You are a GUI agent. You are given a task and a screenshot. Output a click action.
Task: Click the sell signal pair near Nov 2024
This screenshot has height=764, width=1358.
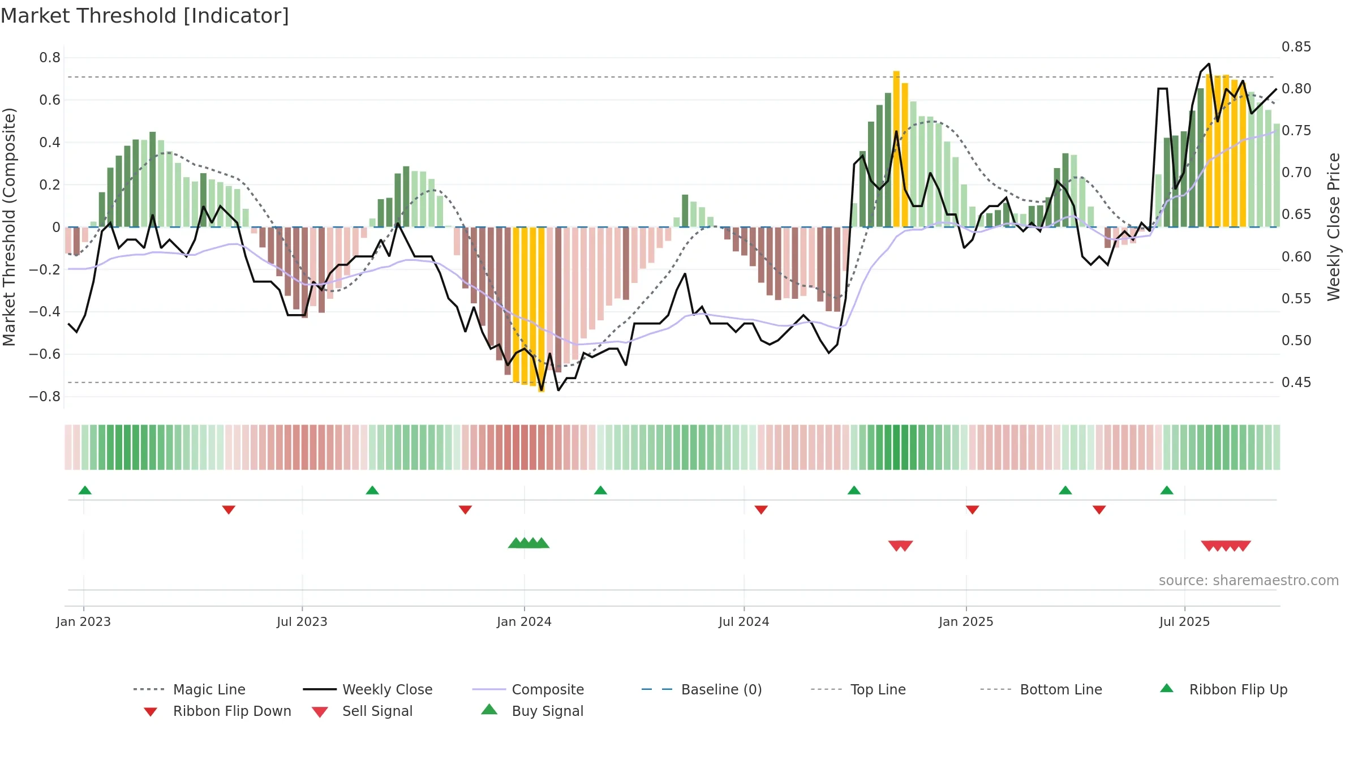(x=901, y=546)
